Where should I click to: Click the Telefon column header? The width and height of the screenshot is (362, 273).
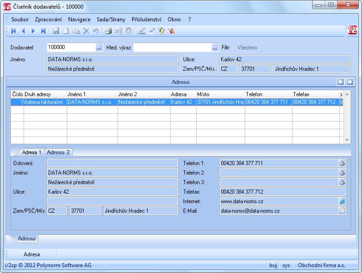[268, 94]
